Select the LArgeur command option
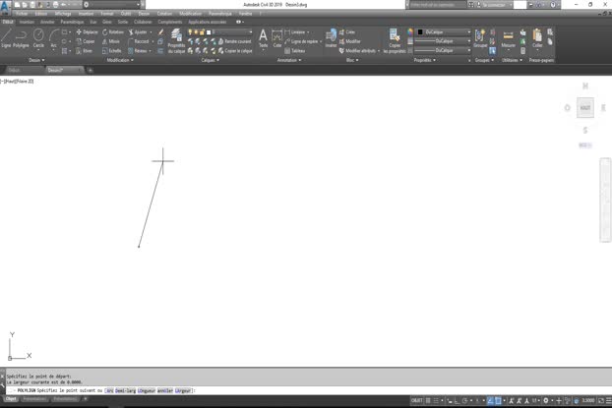 (183, 390)
